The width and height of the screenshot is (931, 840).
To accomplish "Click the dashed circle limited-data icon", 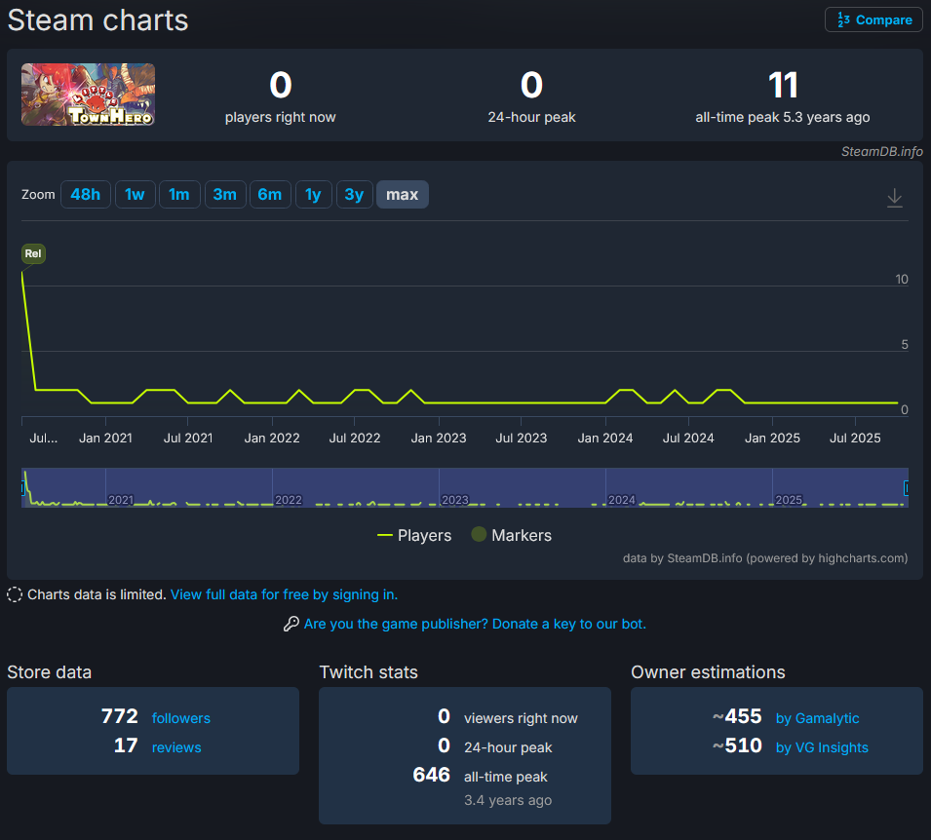I will click(x=15, y=594).
